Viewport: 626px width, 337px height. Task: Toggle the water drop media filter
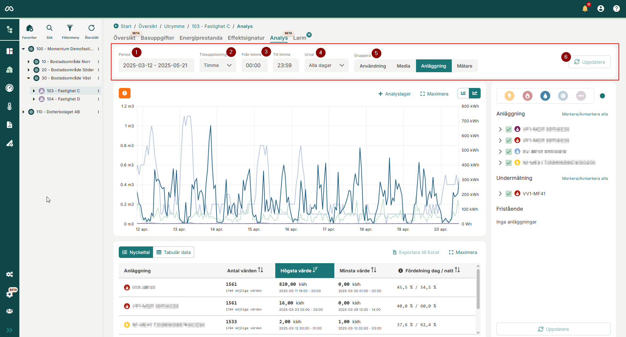[x=545, y=96]
